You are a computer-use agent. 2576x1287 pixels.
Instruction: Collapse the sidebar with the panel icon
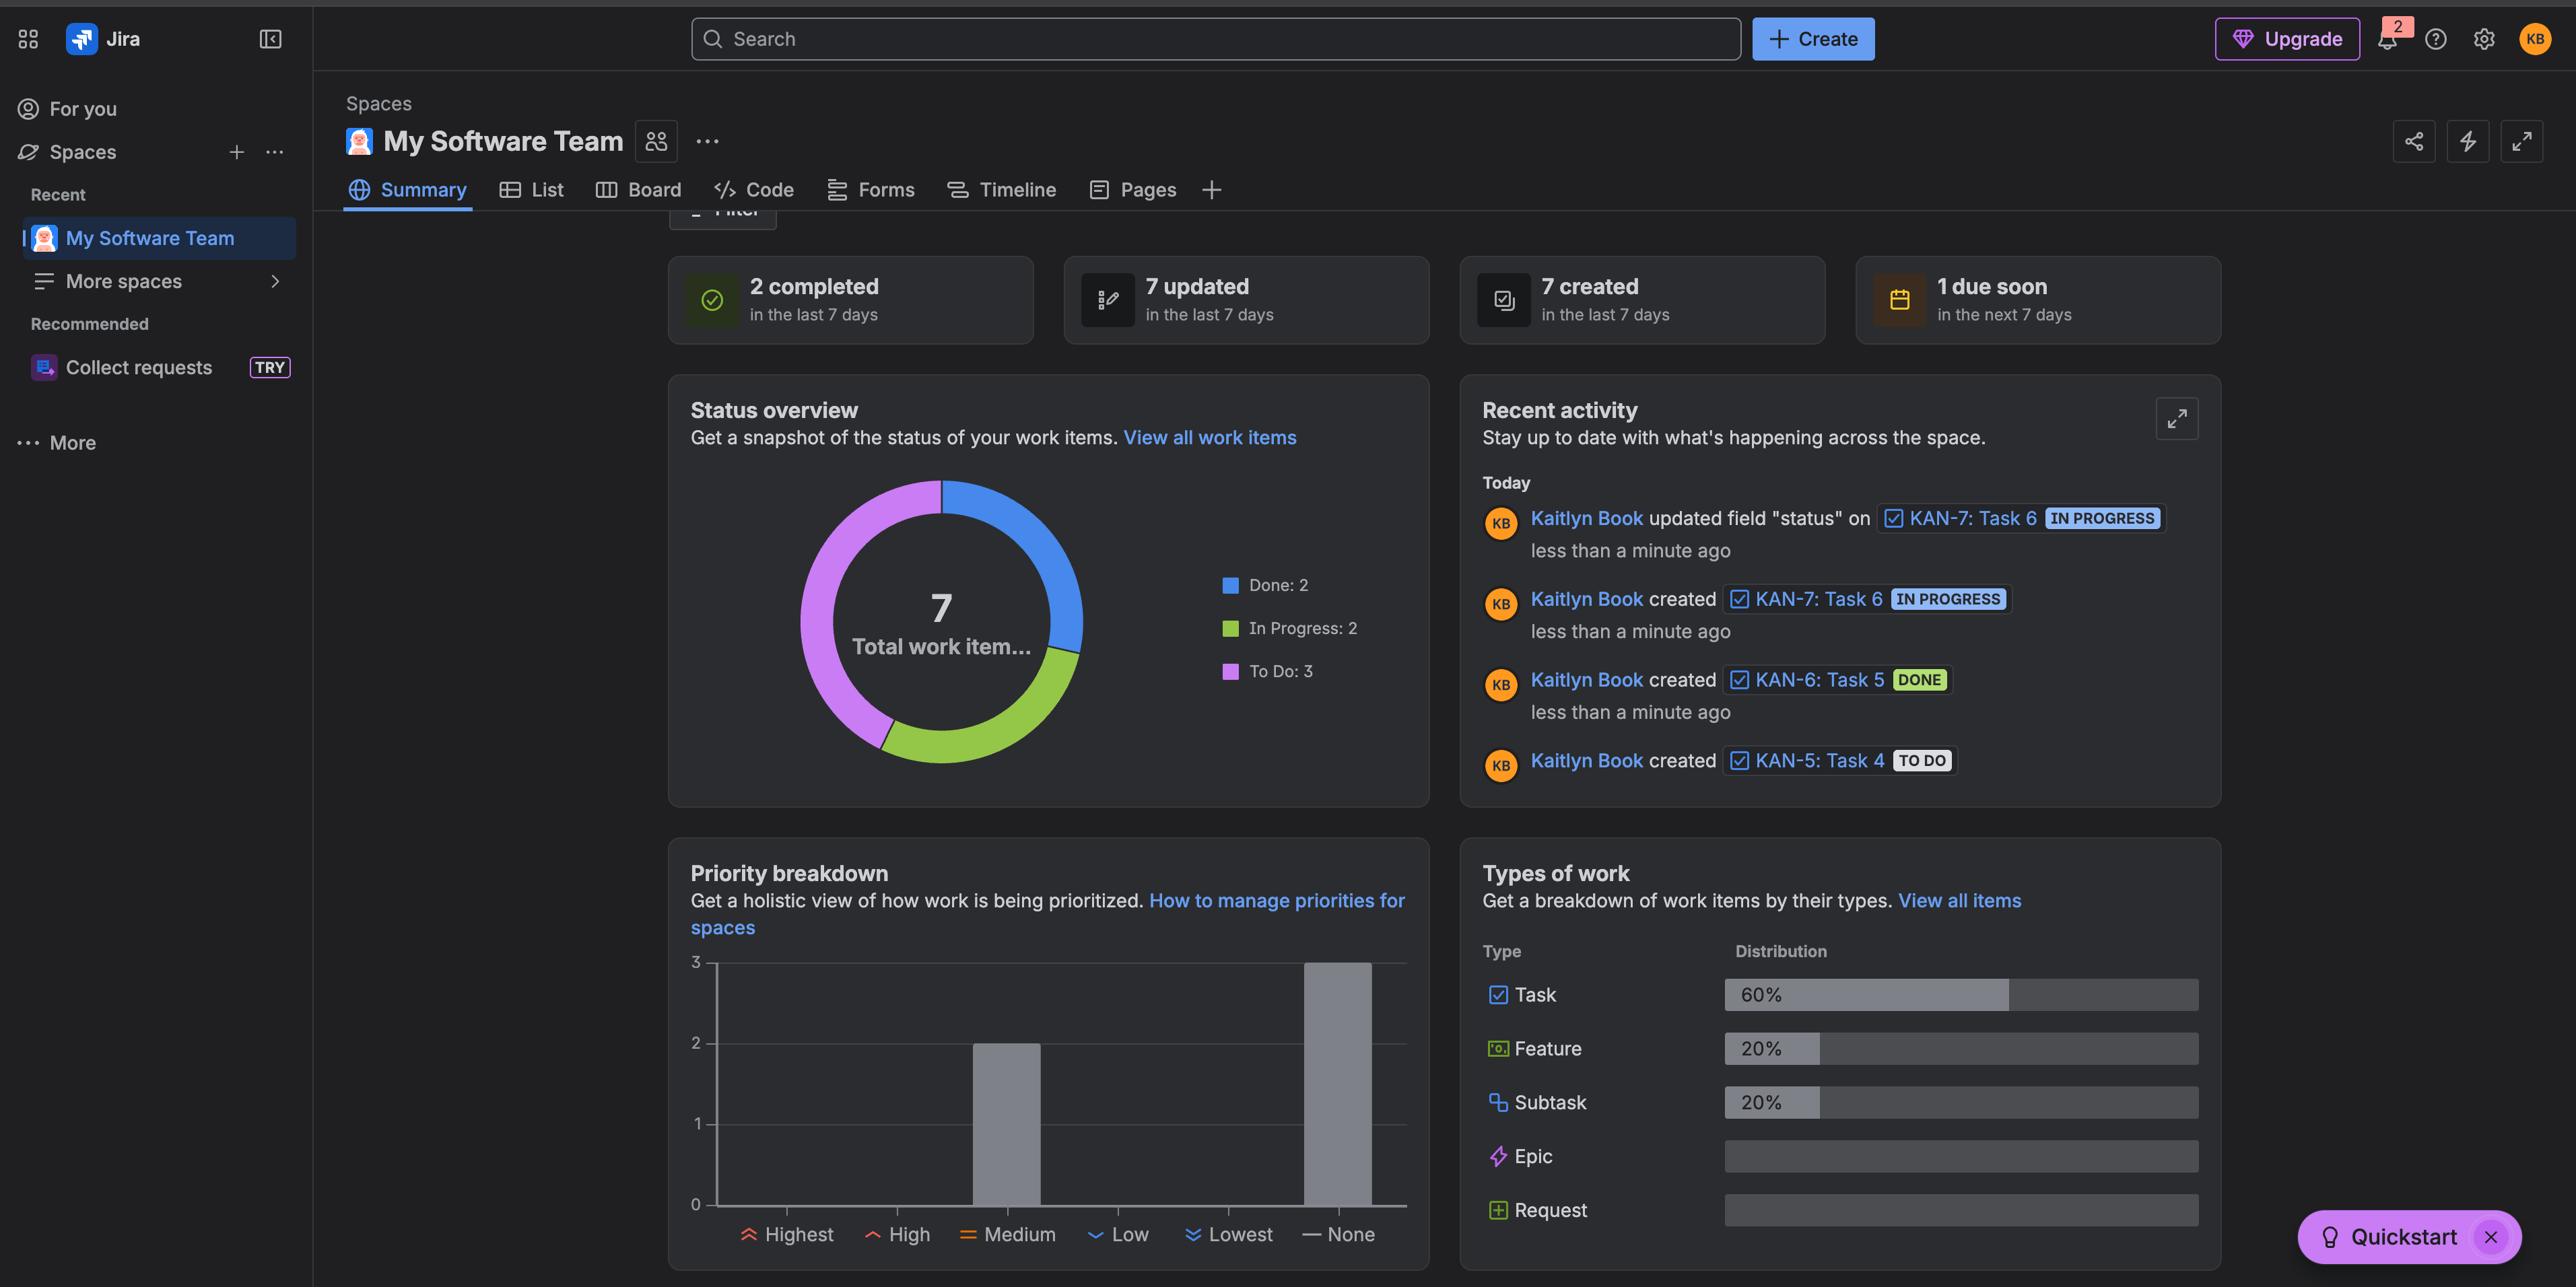click(270, 39)
